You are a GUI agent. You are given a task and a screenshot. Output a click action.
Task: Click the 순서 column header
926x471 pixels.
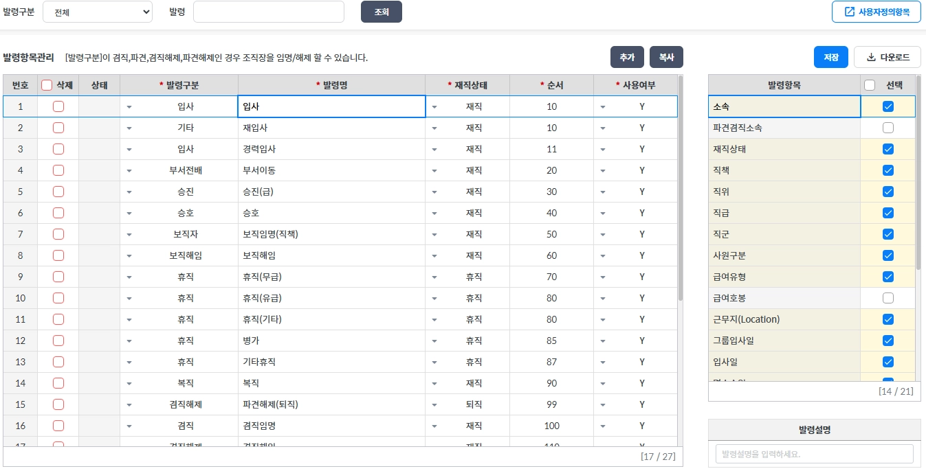click(551, 85)
